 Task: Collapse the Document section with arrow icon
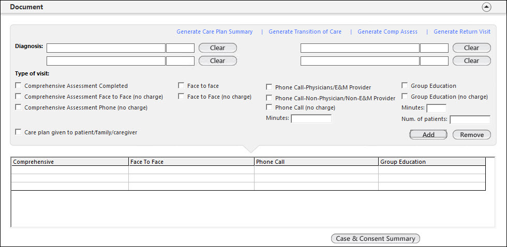click(486, 7)
